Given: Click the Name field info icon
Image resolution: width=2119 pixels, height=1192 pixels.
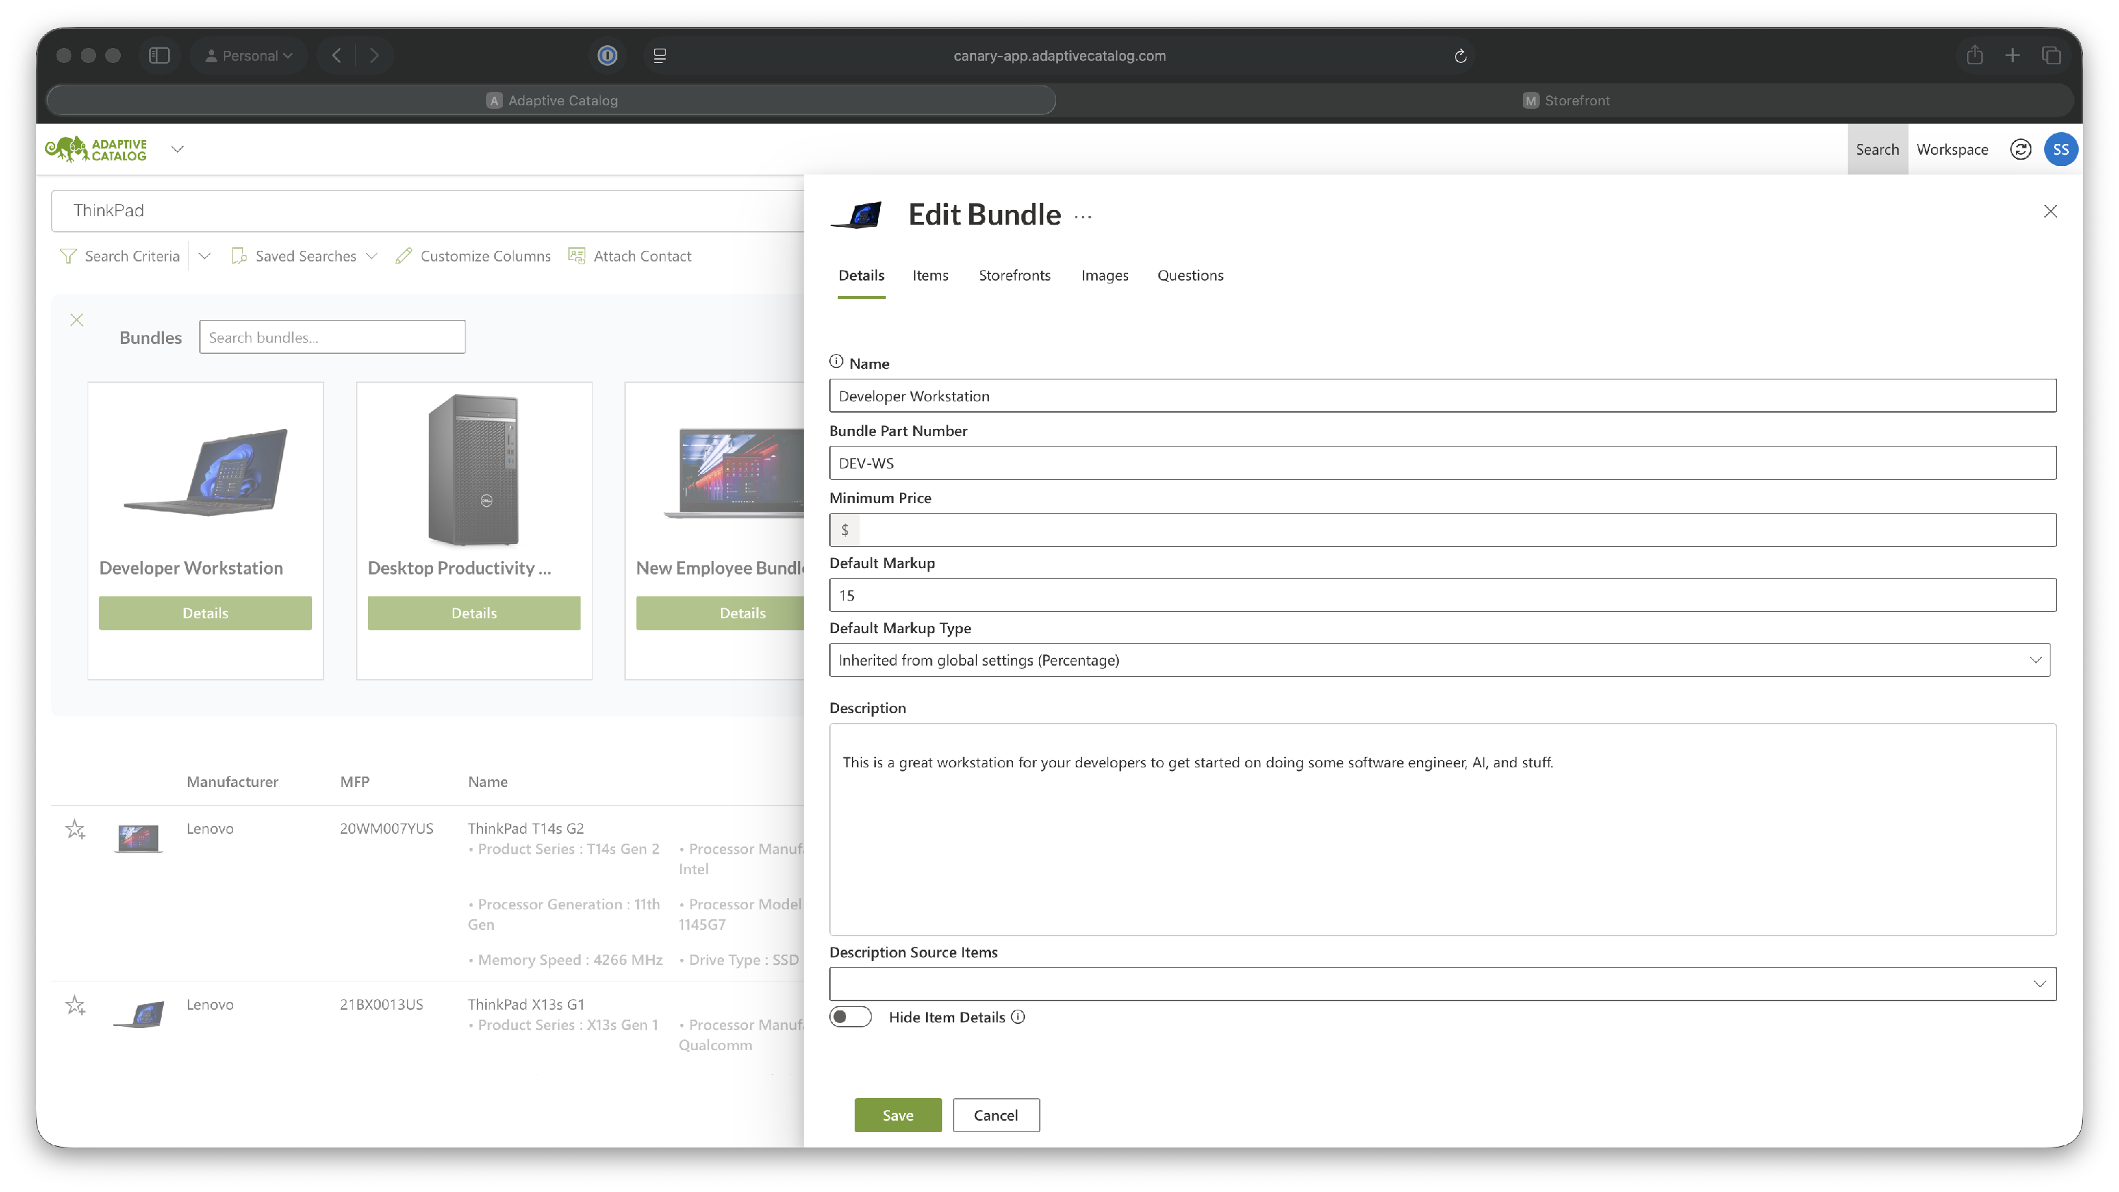Looking at the screenshot, I should (x=836, y=361).
